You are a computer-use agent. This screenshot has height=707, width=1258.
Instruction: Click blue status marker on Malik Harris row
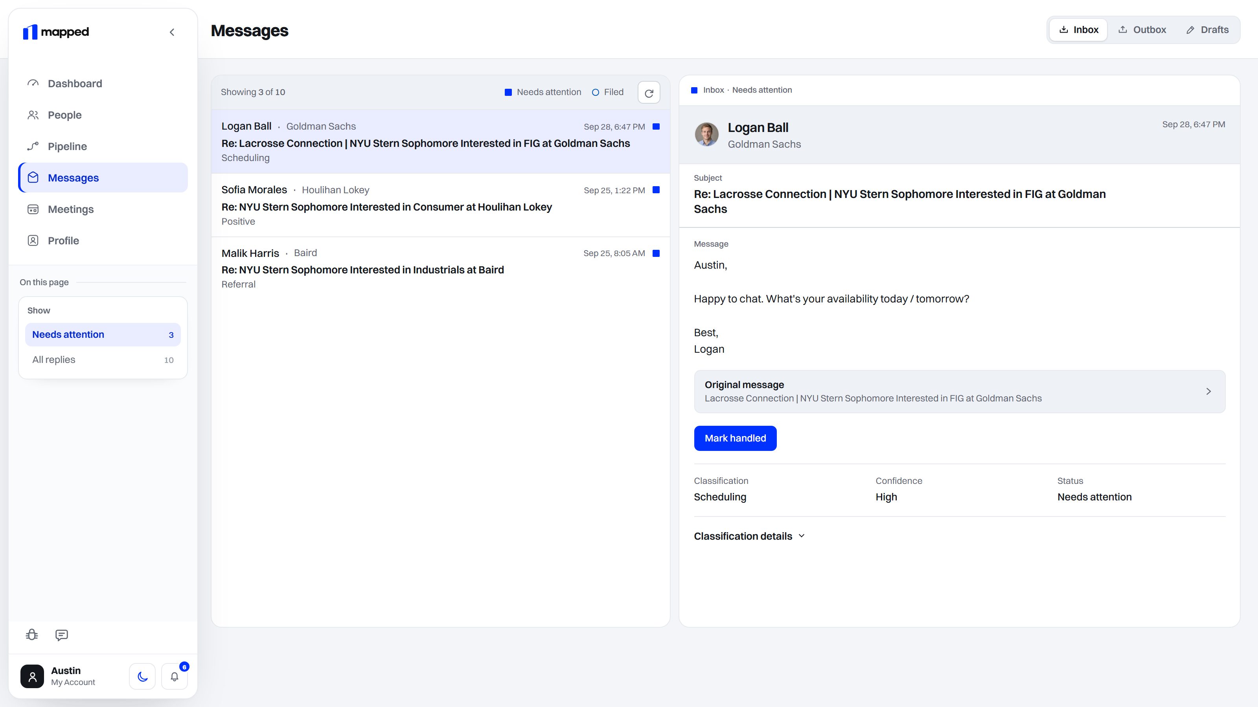(x=657, y=253)
